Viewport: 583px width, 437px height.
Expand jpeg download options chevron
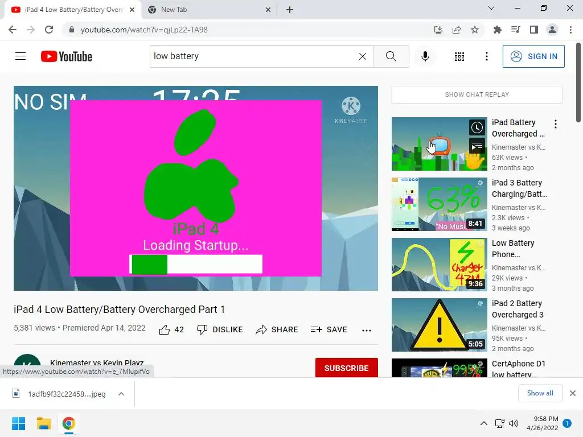[121, 394]
